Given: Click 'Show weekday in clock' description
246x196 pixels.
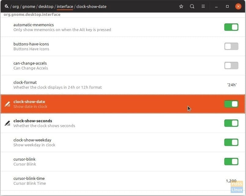Looking at the screenshot, I should point(34,145).
